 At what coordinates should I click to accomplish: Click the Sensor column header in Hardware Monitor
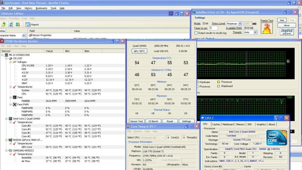pos(22,51)
